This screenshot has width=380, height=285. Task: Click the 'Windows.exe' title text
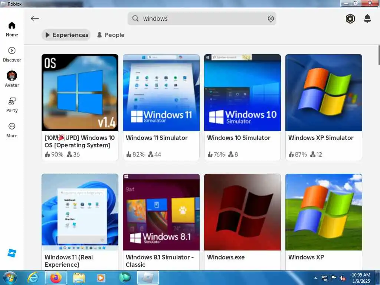pos(226,257)
